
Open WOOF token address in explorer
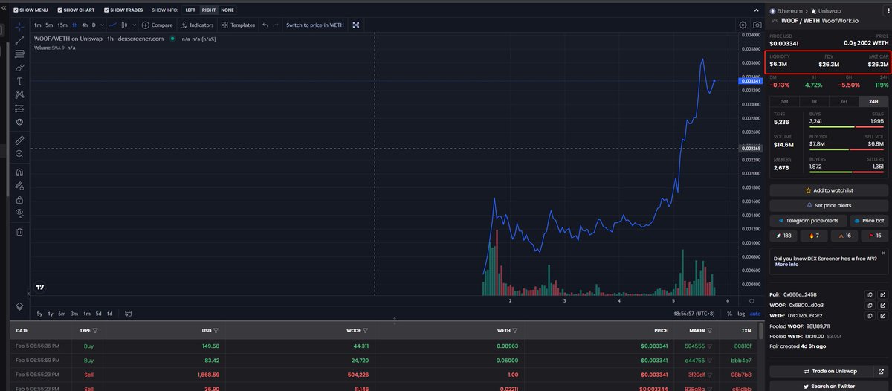tap(882, 305)
